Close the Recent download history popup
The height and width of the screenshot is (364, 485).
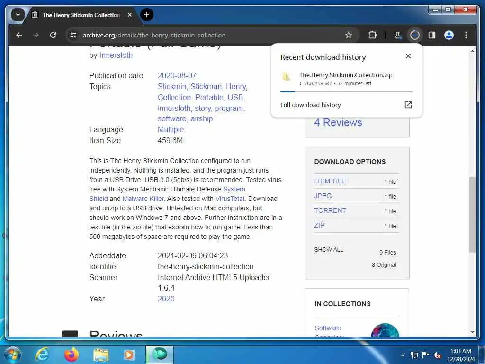408,56
